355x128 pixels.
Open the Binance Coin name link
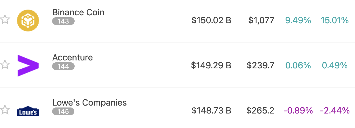[78, 12]
